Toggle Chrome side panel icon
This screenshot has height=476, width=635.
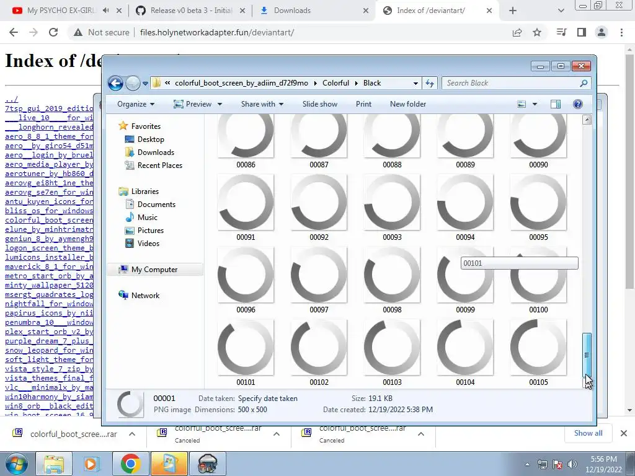(x=582, y=32)
